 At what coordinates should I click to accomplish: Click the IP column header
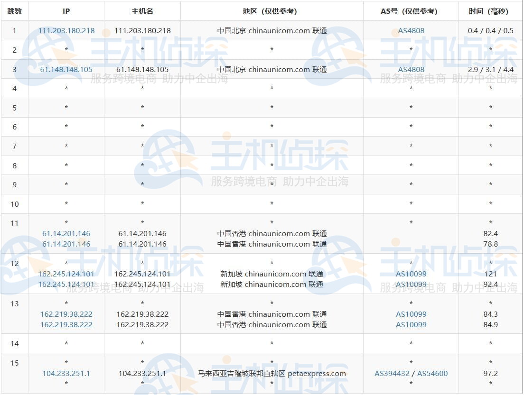pos(66,11)
